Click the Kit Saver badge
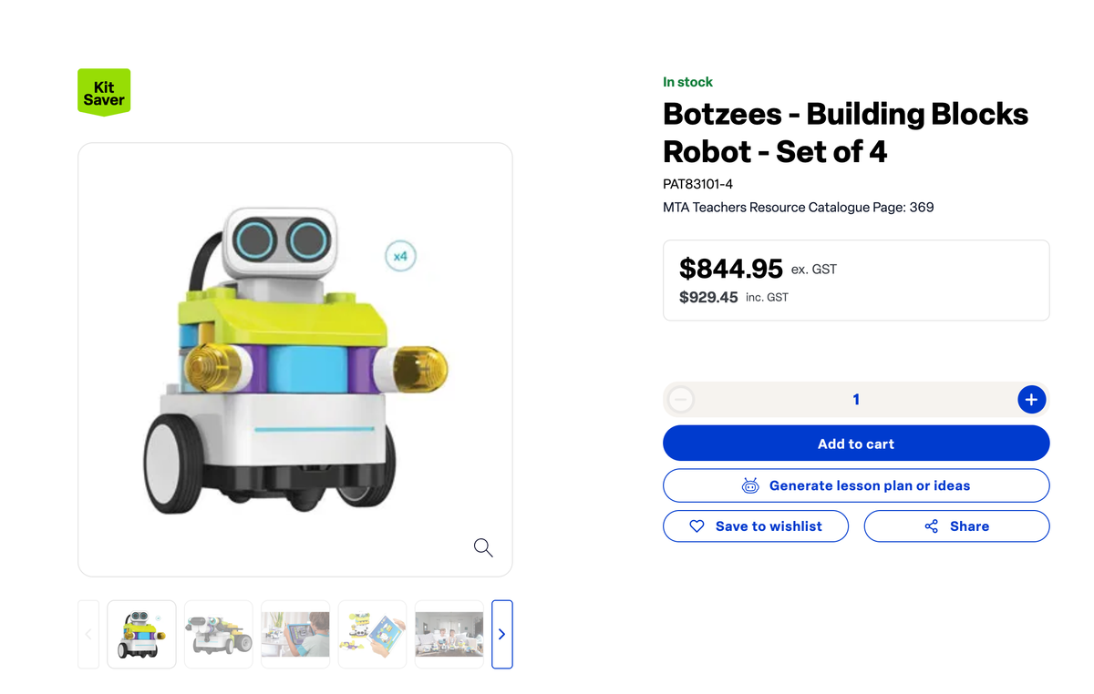1094x694 pixels. 104,92
